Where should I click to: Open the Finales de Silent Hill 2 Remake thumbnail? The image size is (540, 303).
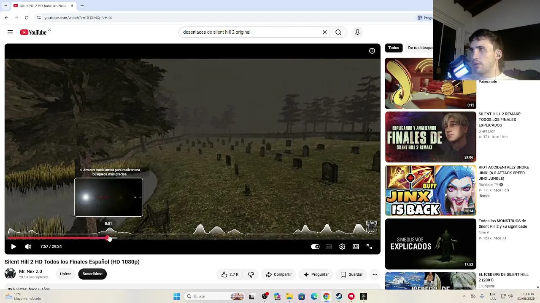tap(430, 137)
